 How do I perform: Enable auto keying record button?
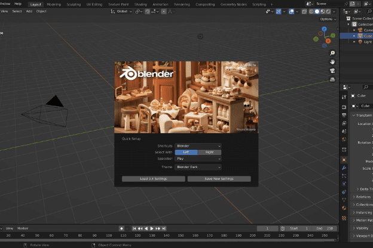pyautogui.click(x=121, y=228)
